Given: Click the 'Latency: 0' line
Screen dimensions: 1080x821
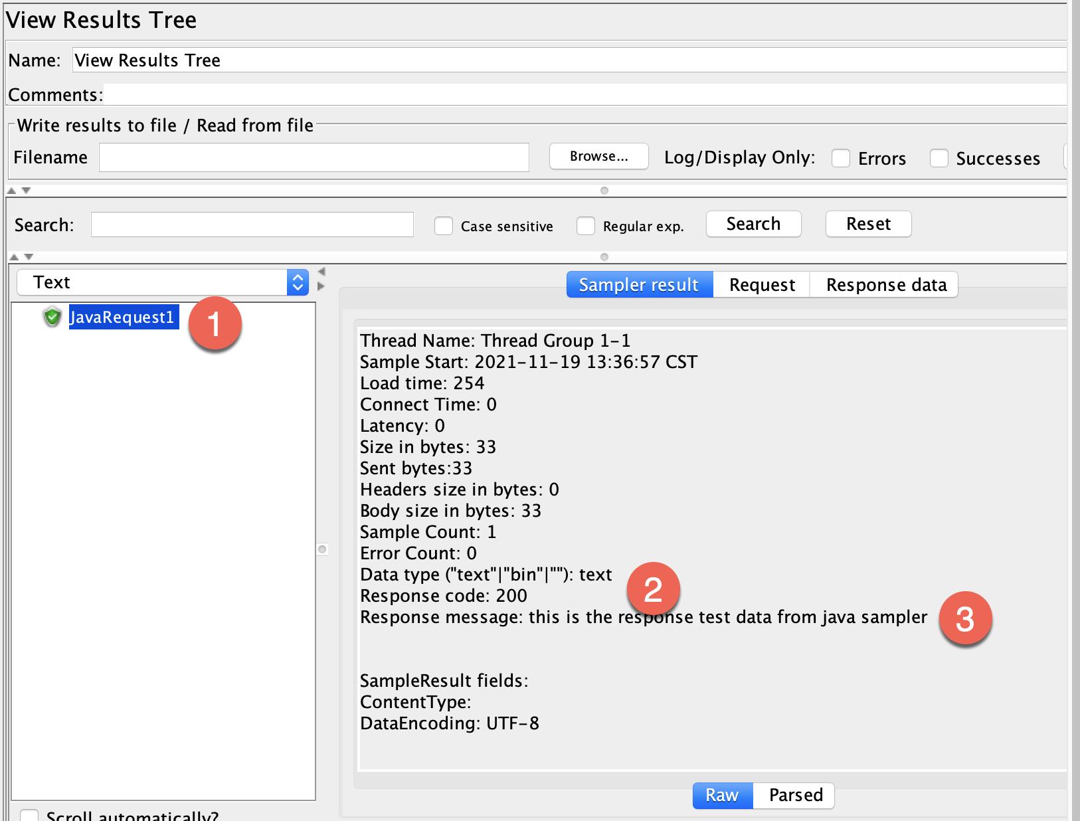Looking at the screenshot, I should click(403, 426).
